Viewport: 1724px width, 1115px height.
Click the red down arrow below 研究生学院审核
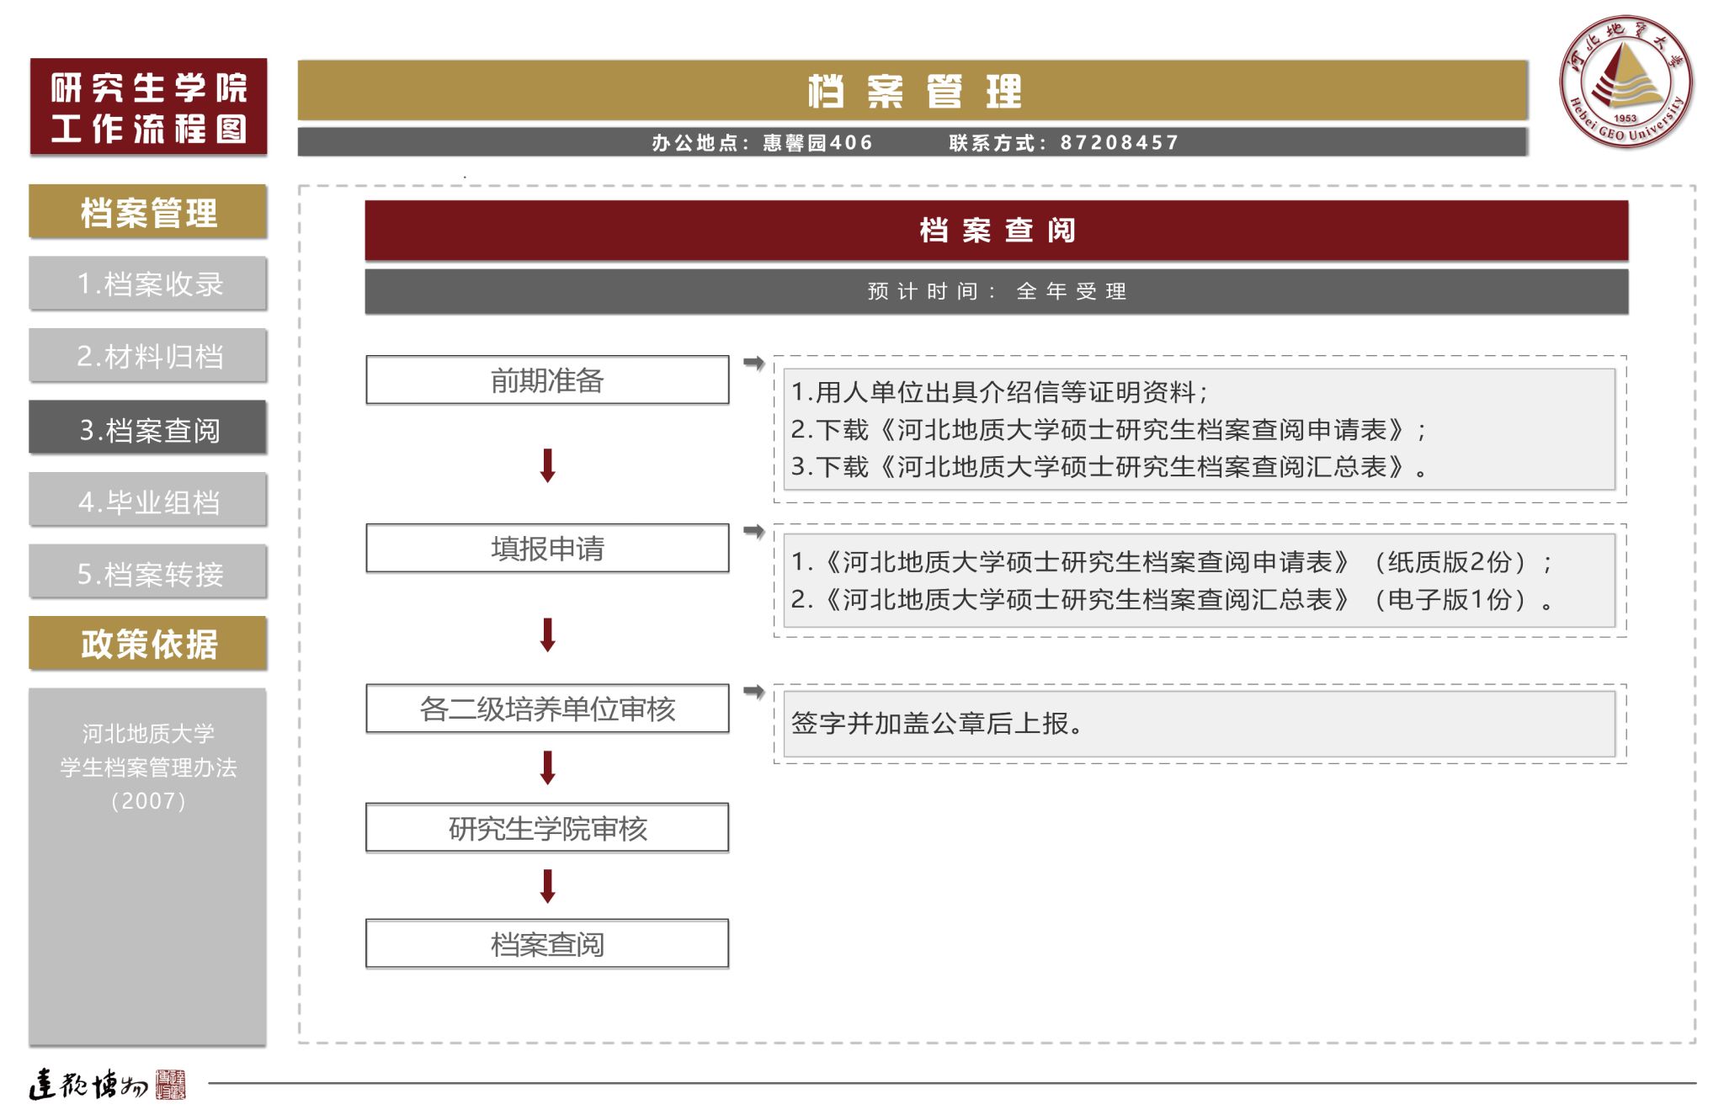coord(547,886)
